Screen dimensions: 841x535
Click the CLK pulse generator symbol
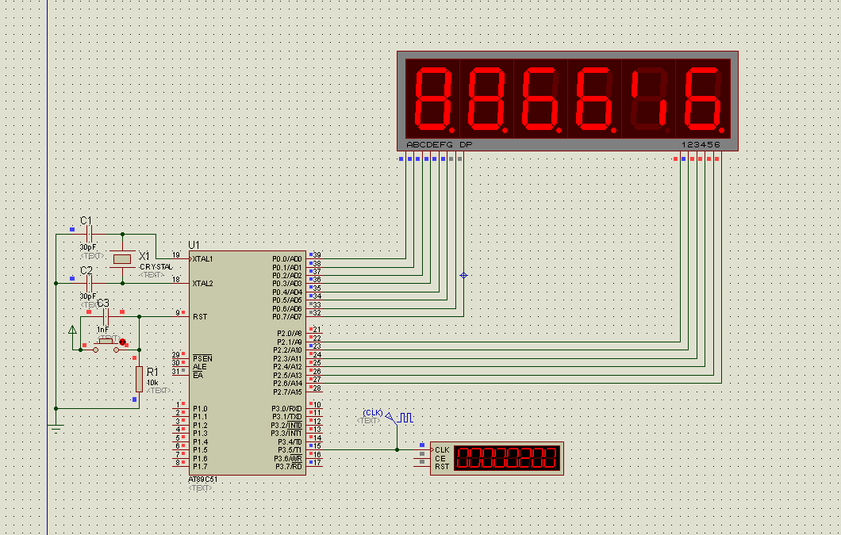(x=399, y=418)
